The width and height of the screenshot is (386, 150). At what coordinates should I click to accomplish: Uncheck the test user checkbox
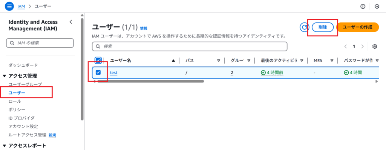98,72
